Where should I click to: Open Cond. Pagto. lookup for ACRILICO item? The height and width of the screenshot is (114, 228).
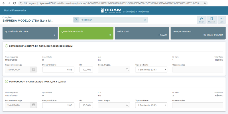tap(127, 70)
